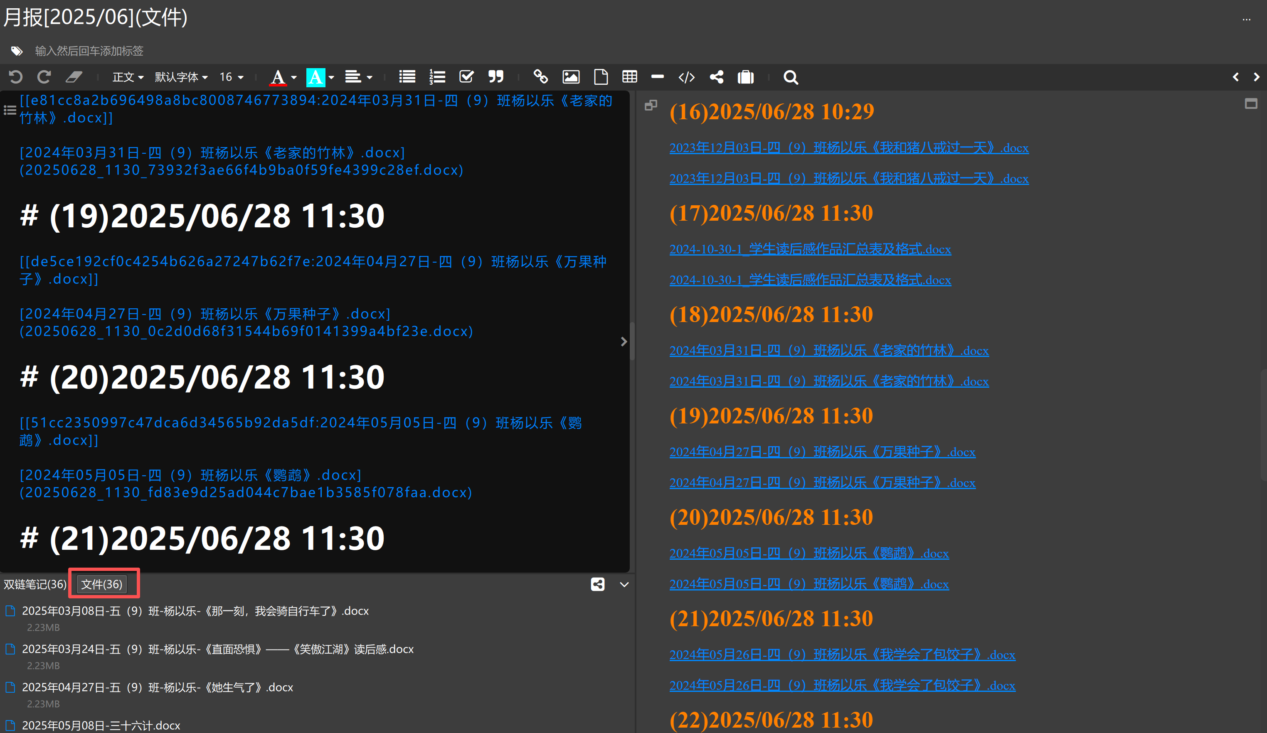
Task: Insert a hyperlink via the link icon
Action: tap(540, 77)
